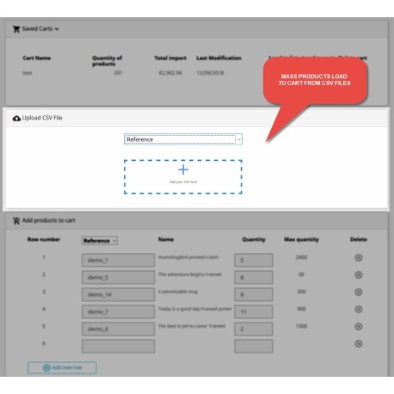
Task: Click the empty quantity field in row 6
Action: 254,346
